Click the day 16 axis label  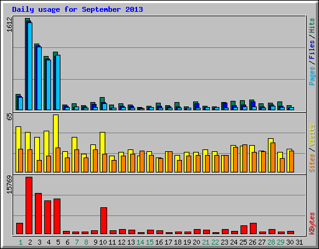click(159, 242)
